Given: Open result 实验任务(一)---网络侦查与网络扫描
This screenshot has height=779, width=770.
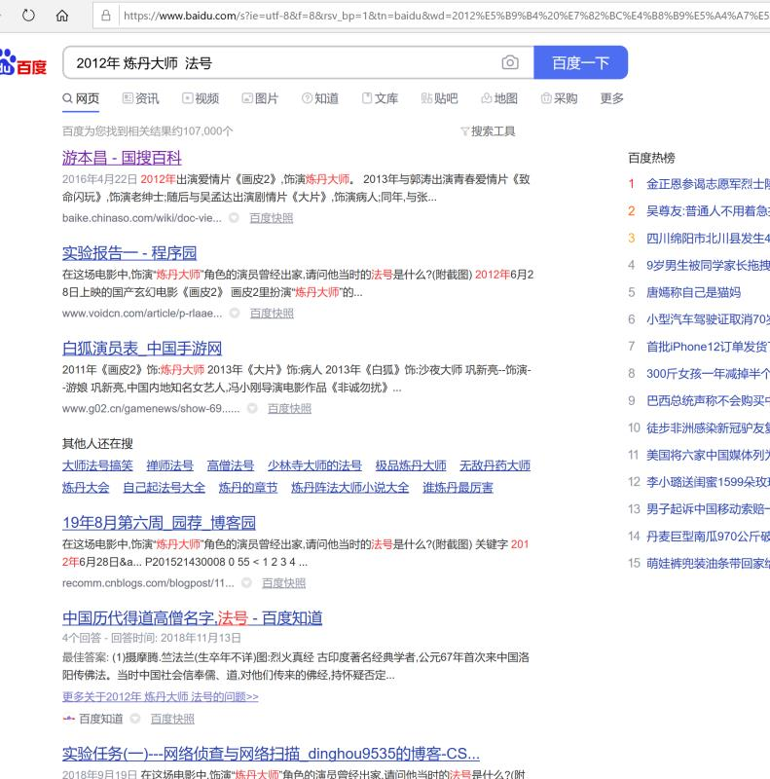Looking at the screenshot, I should [x=271, y=754].
